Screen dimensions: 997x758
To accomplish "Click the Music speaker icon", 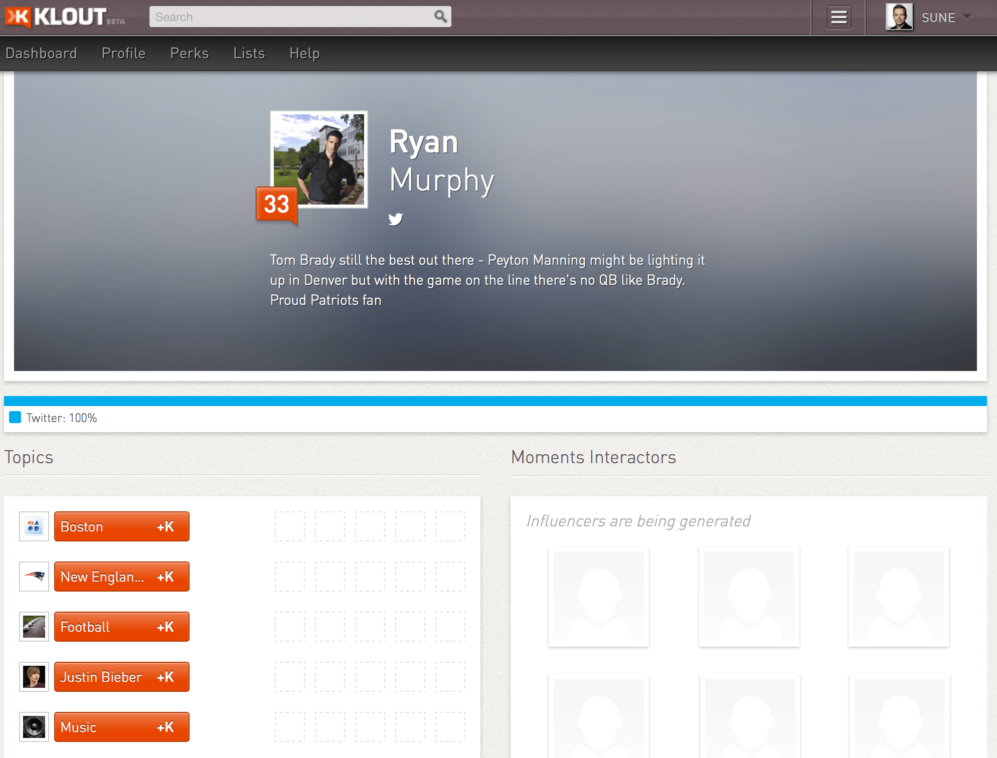I will (33, 727).
